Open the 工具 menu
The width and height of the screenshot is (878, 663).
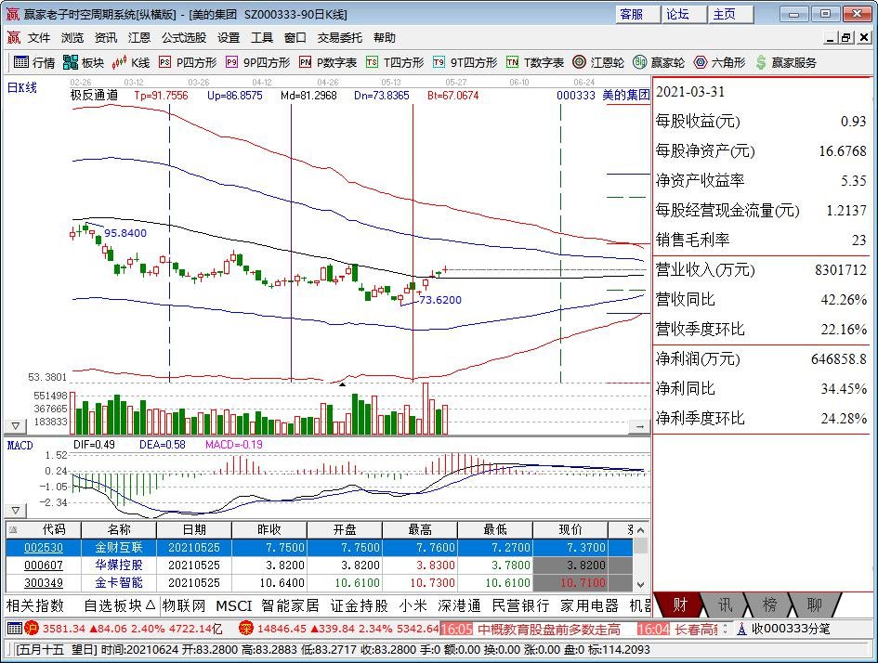pos(261,37)
